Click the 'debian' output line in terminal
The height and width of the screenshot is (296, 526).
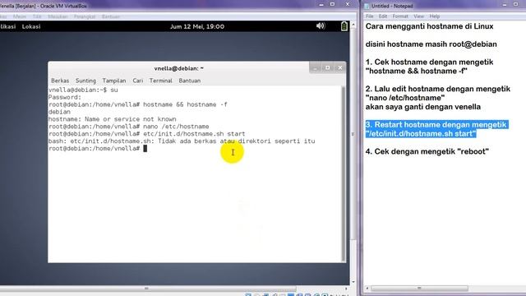click(59, 112)
